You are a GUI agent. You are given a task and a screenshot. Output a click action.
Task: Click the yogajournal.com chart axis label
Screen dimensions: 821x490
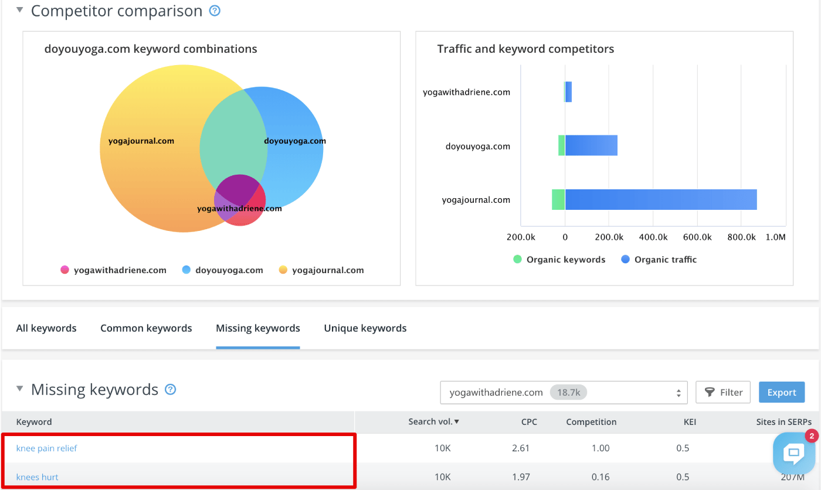tap(476, 200)
